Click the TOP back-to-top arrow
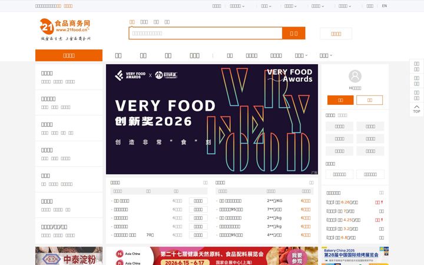Viewport: 424px width, 265px height. 417,109
